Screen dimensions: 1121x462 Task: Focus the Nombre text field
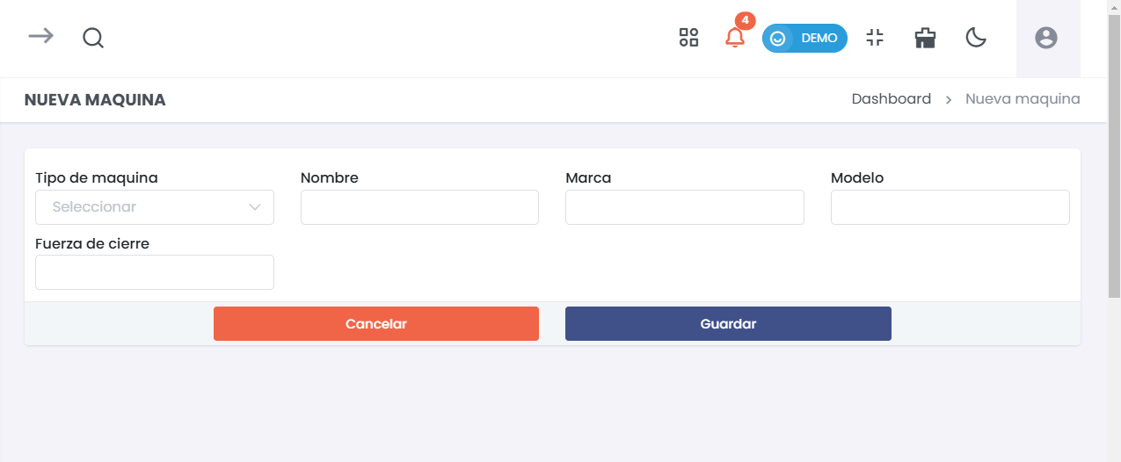[x=419, y=207]
